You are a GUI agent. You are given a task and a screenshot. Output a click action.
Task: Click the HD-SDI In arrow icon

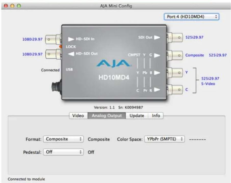[71, 39]
